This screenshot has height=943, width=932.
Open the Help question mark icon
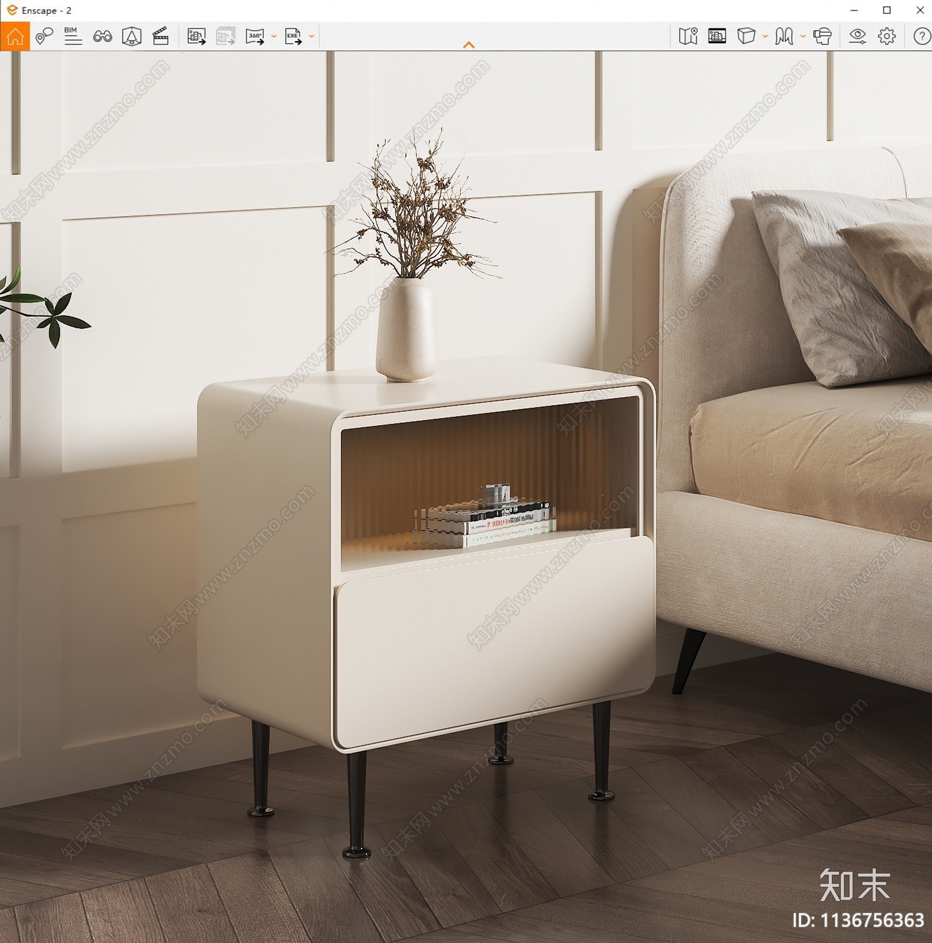point(922,36)
